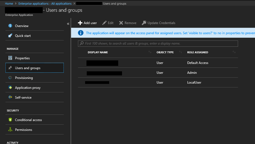The width and height of the screenshot is (255, 144).
Task: Open Users and groups menu item
Action: point(28,68)
